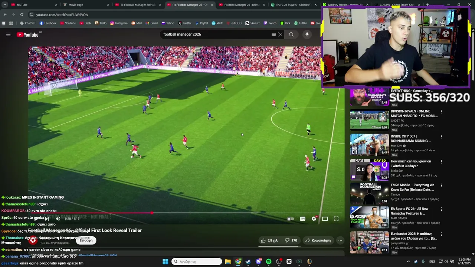Open options menu for 'FM26 Mobile' video

point(441,185)
